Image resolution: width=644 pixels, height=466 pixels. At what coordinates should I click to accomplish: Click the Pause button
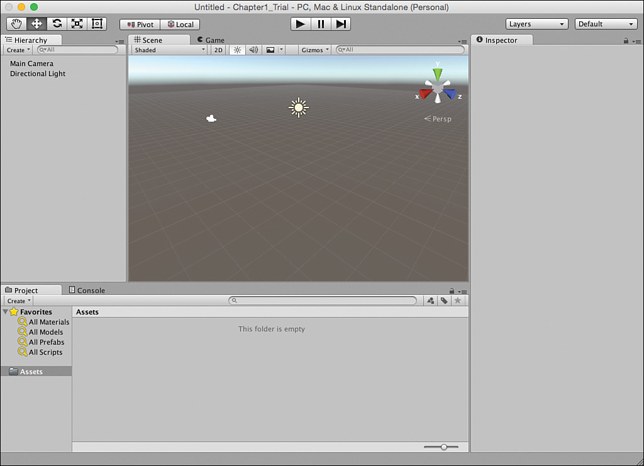(x=321, y=25)
